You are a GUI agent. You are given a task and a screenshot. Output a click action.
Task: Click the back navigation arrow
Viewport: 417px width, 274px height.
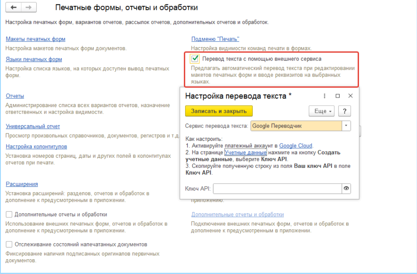tap(13, 7)
